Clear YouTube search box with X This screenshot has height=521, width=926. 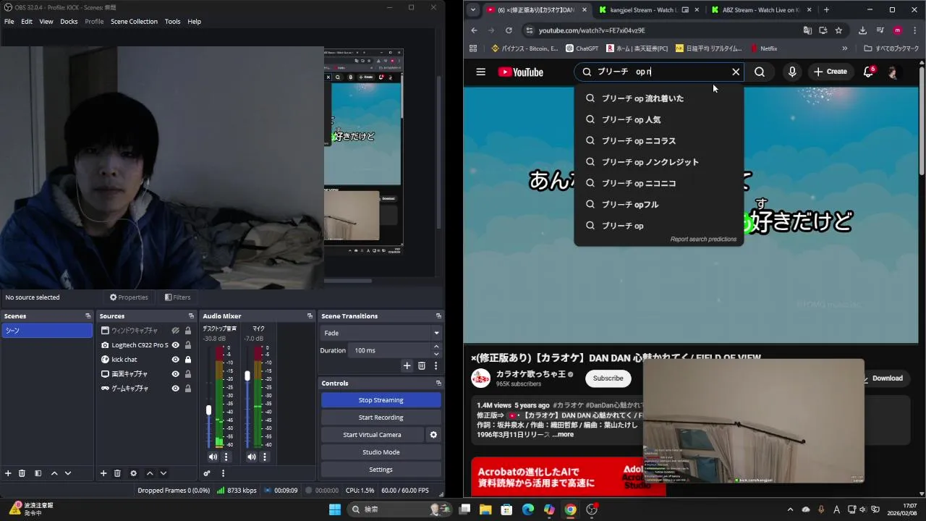pos(736,72)
